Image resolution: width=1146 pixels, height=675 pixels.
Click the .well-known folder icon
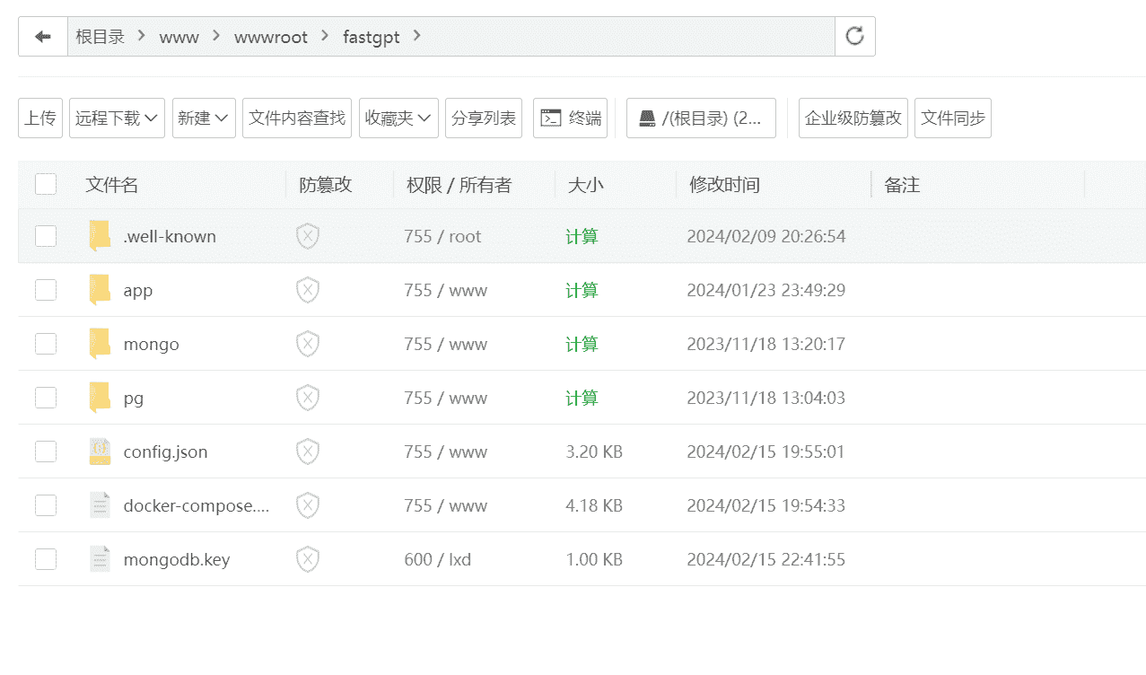click(100, 236)
